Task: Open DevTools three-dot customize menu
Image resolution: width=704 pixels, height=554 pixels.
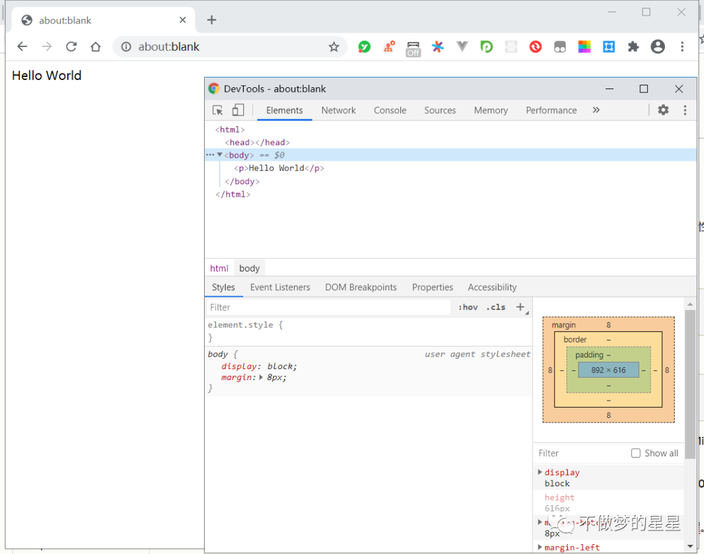Action: pos(684,110)
